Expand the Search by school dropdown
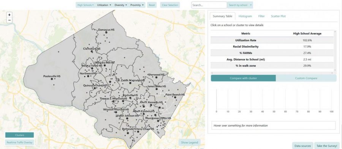This screenshot has height=149, width=342. [x=240, y=5]
